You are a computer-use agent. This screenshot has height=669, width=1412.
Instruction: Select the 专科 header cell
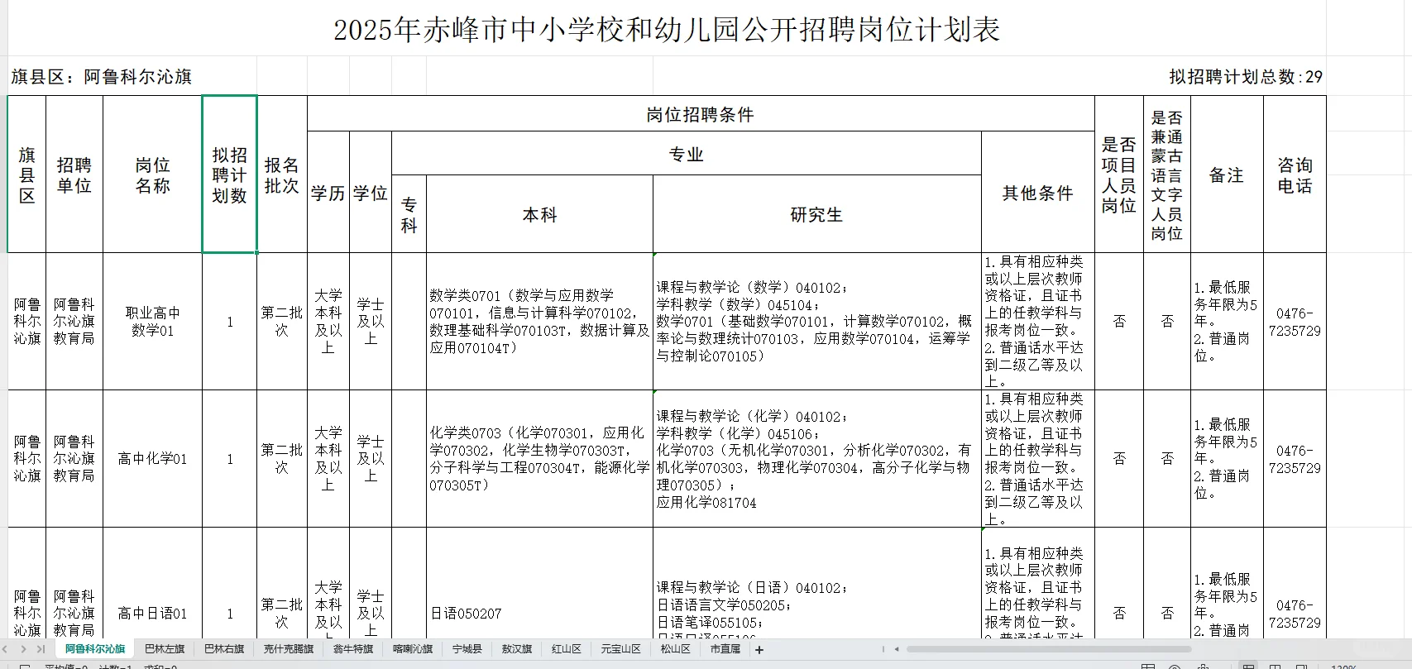(409, 214)
